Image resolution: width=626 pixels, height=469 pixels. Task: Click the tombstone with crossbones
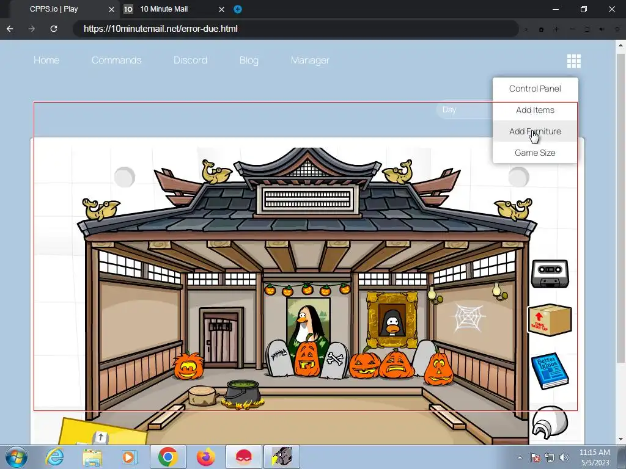pos(334,360)
